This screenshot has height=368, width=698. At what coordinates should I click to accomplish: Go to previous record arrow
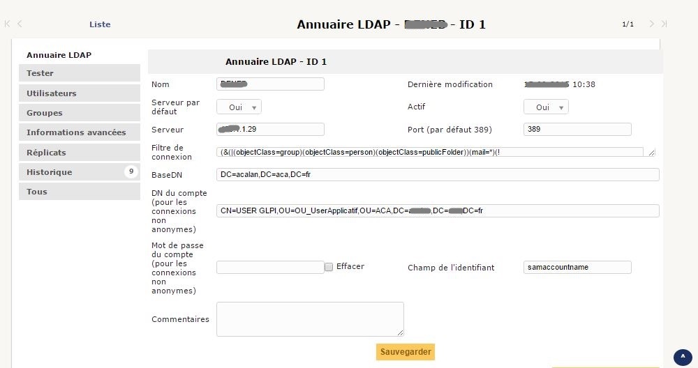20,24
